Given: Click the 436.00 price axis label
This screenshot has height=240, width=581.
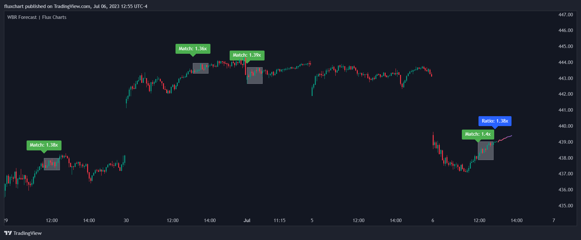Looking at the screenshot, I should pyautogui.click(x=566, y=190).
